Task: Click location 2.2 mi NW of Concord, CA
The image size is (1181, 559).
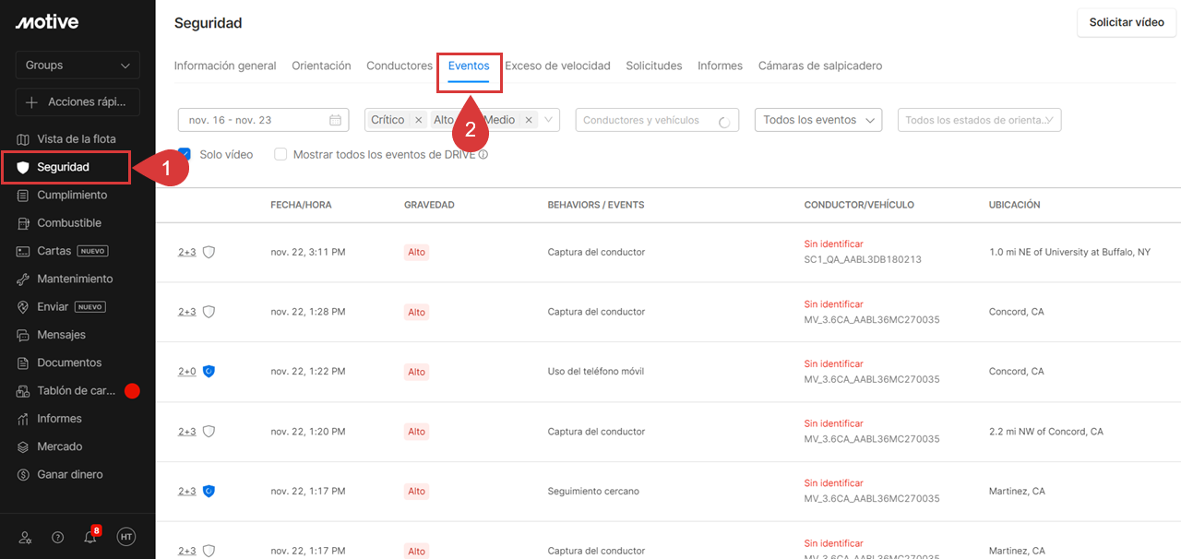Action: (1046, 431)
